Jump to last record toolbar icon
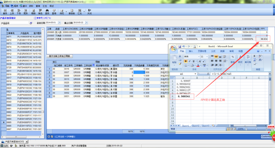Screen dimensions: 275x148 26,12
